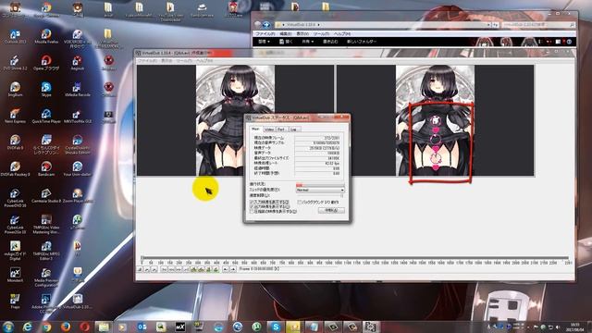Viewport: 592px width, 333px height.
Task: Open Skype from the taskbar
Action: point(276,327)
